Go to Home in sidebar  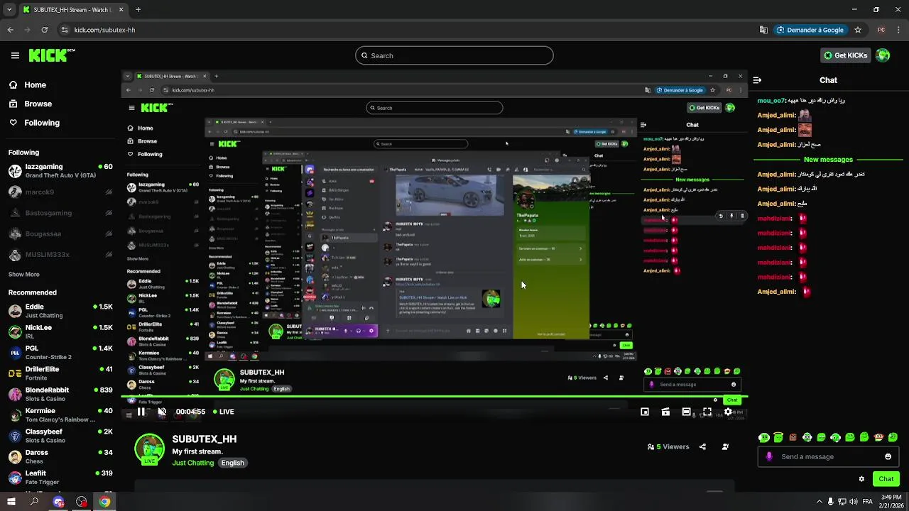tap(28, 84)
